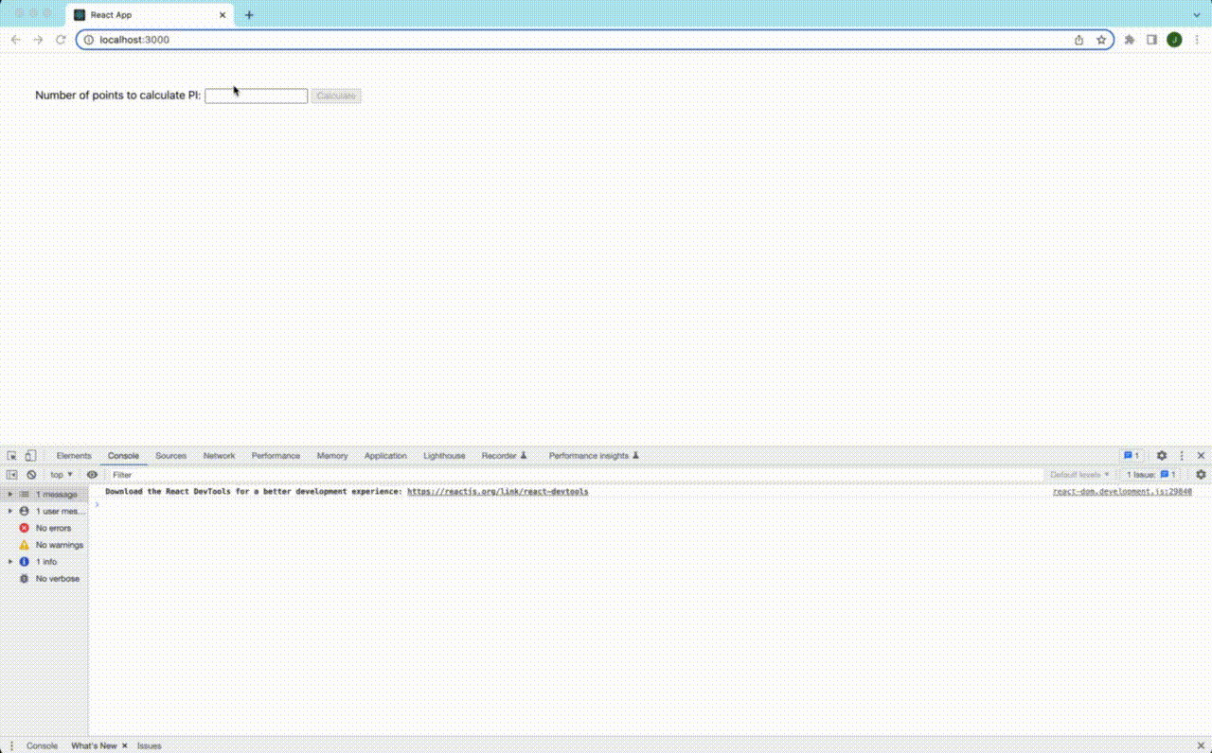
Task: Hide the console sidebar via its toggle icon
Action: (12, 475)
